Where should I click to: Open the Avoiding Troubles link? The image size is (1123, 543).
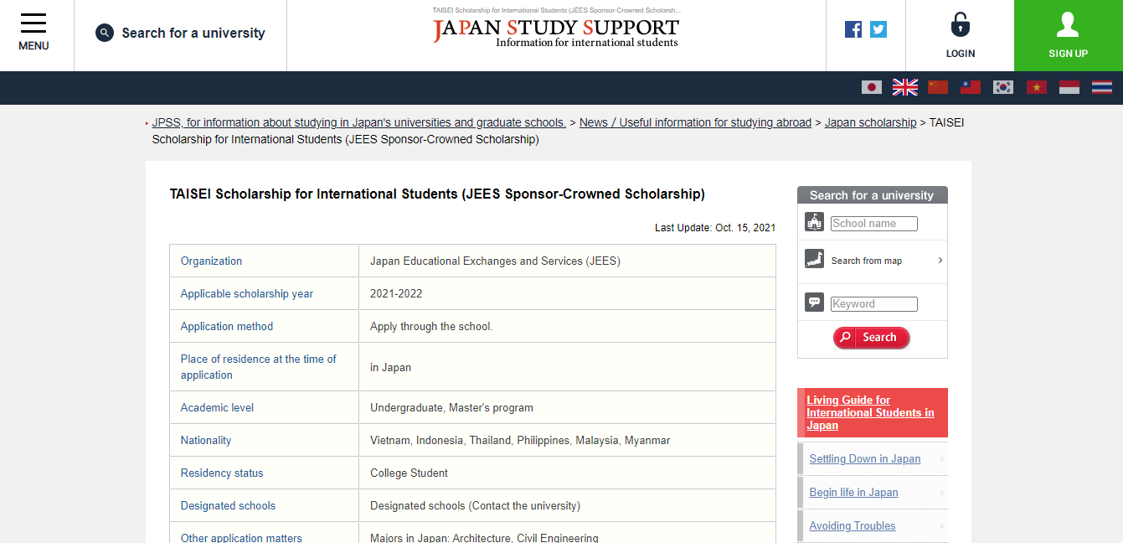click(x=853, y=526)
